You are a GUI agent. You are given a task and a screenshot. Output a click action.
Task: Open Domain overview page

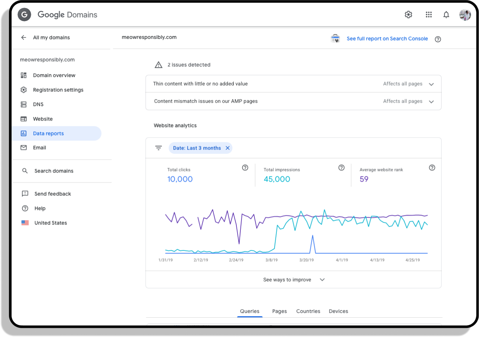54,75
